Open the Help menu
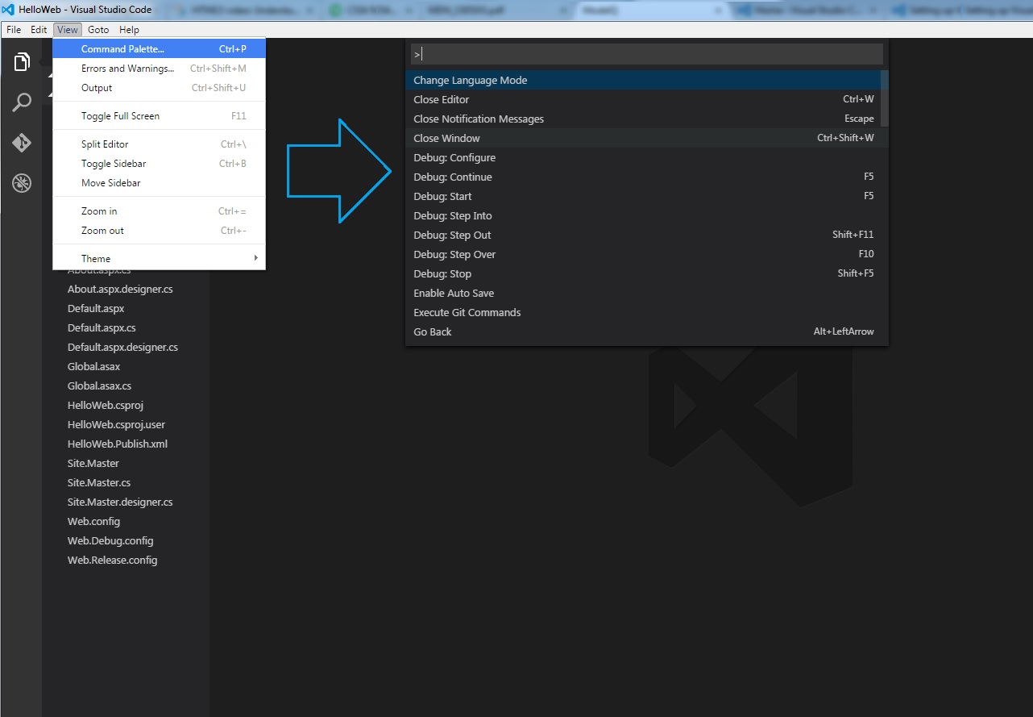Screen dimensions: 1033x717 [128, 29]
